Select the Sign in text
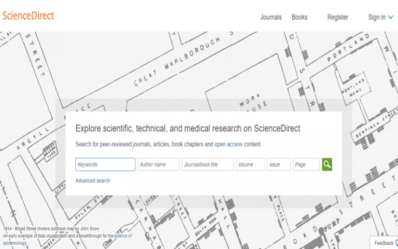The image size is (398, 249). pyautogui.click(x=376, y=17)
